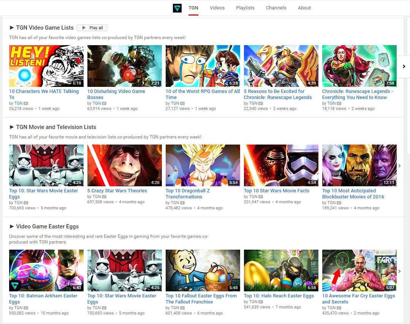Image resolution: width=410 pixels, height=324 pixels.
Task: Open thumbnail for Top 10 Fallout Easter Eggs
Action: point(203,271)
